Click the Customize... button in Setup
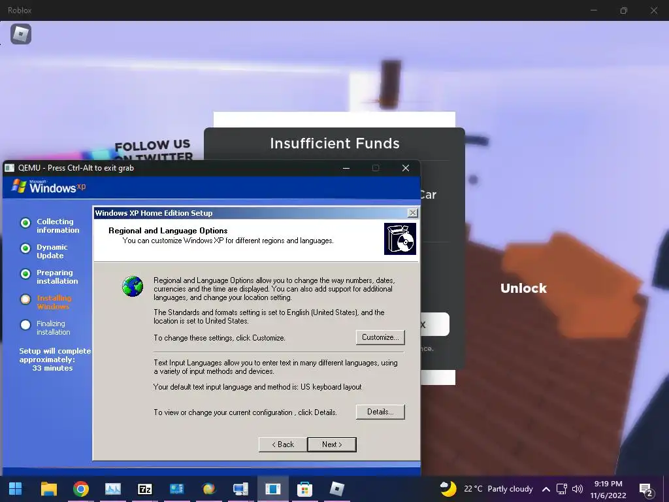 coord(380,337)
